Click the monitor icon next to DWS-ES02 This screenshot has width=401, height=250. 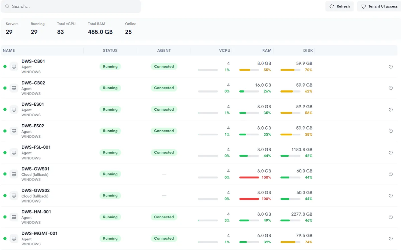coord(14,131)
